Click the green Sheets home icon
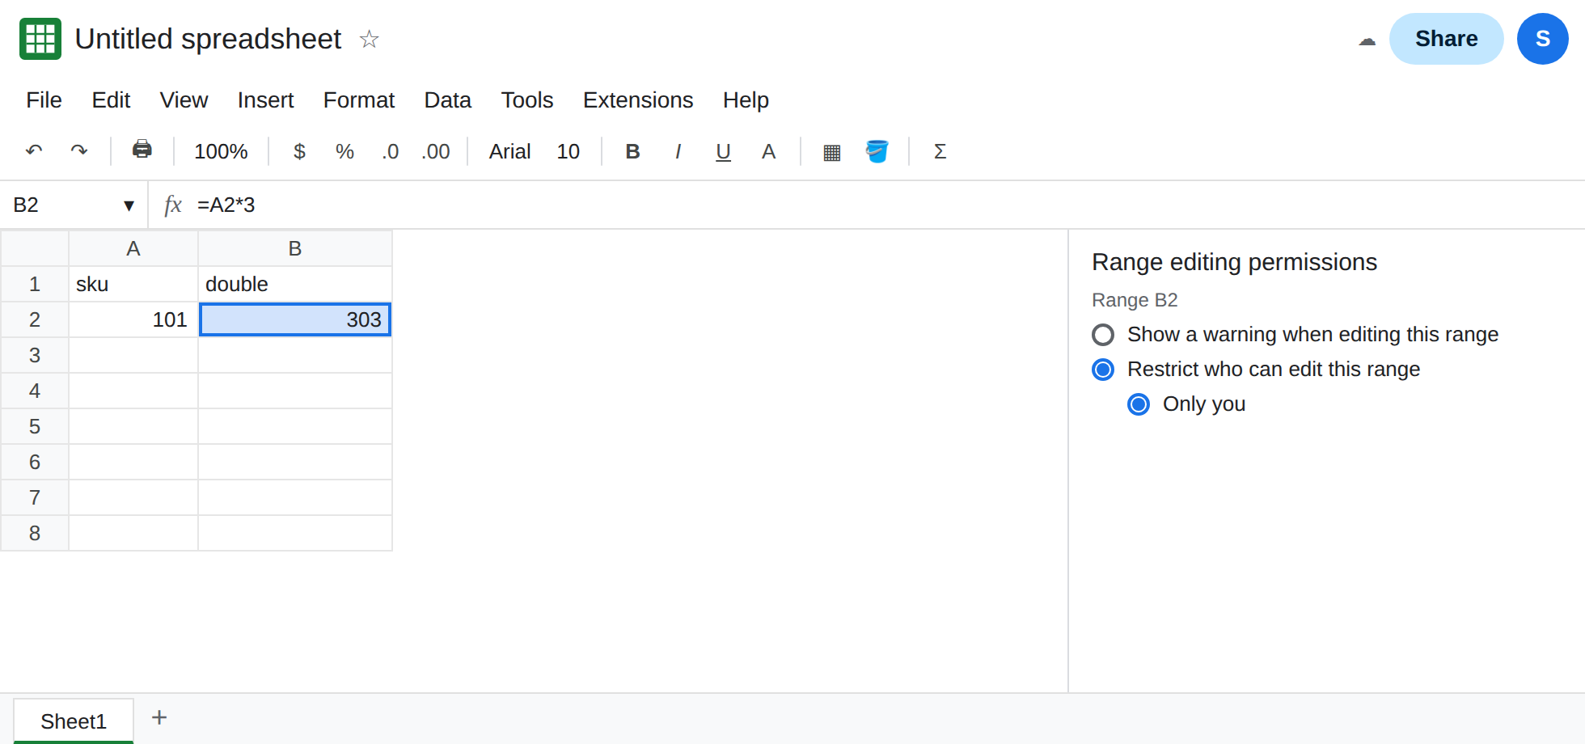 pos(40,39)
